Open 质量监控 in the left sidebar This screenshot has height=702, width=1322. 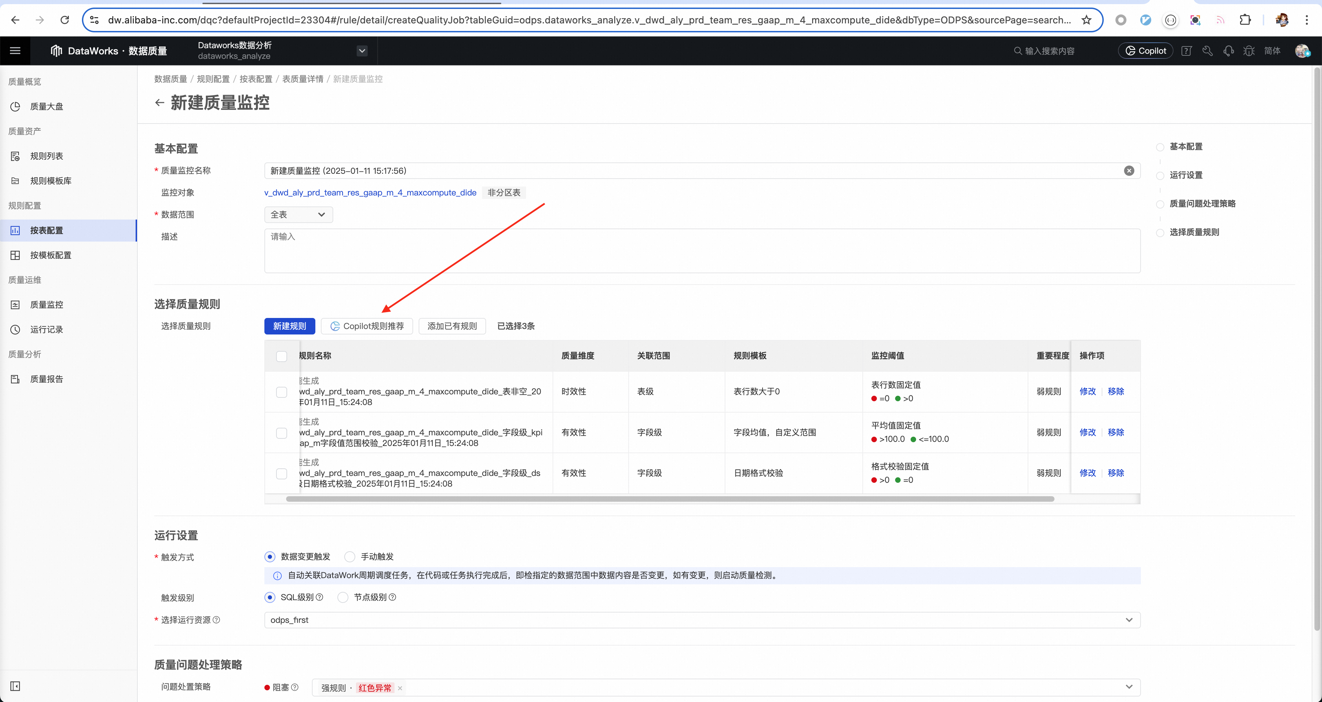(x=46, y=305)
